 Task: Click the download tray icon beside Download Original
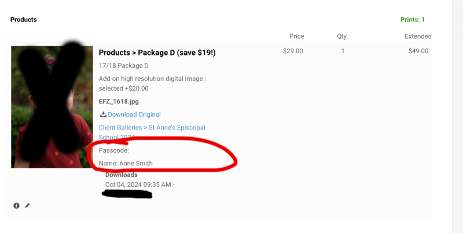(103, 114)
